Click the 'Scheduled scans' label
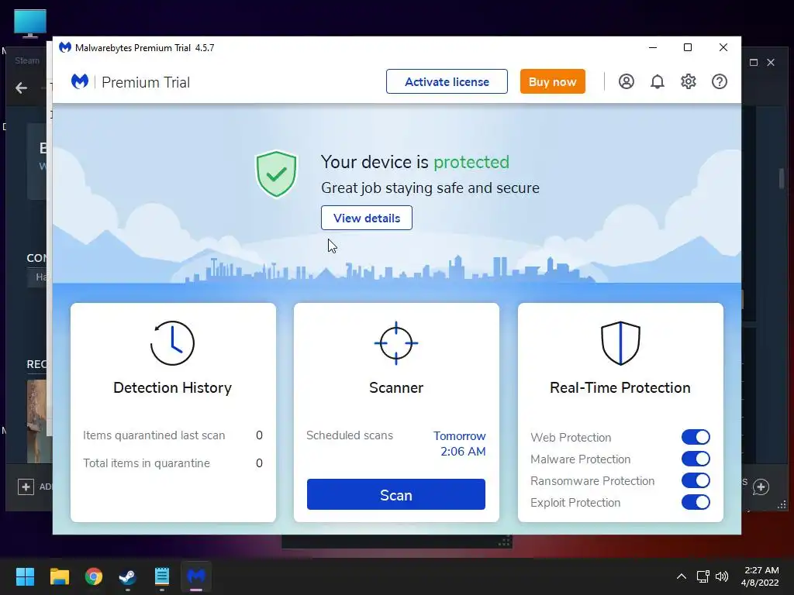The width and height of the screenshot is (794, 595). (350, 435)
